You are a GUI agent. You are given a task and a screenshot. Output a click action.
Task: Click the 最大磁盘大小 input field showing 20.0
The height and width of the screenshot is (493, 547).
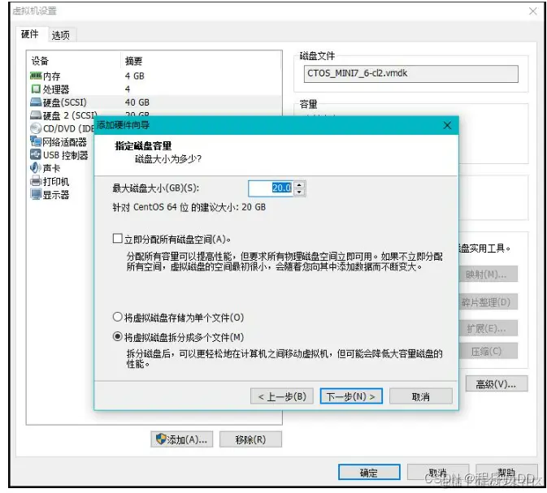271,188
